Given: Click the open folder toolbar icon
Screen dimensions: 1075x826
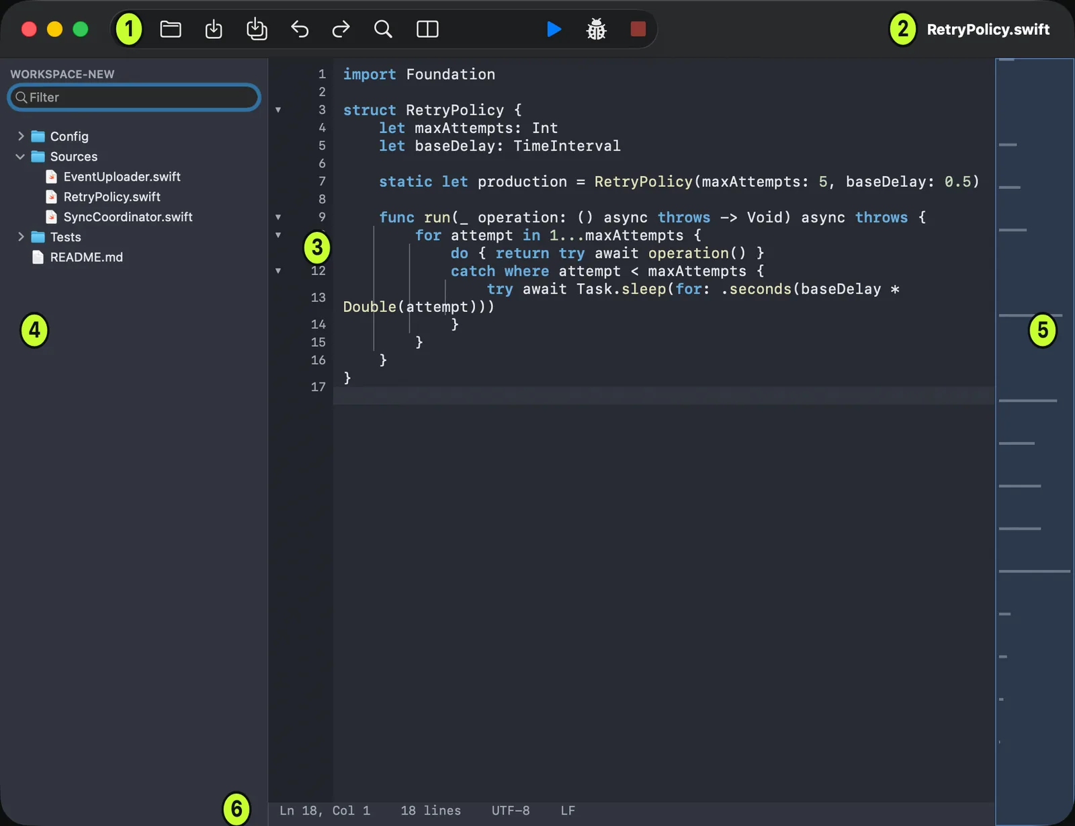Looking at the screenshot, I should [x=171, y=30].
